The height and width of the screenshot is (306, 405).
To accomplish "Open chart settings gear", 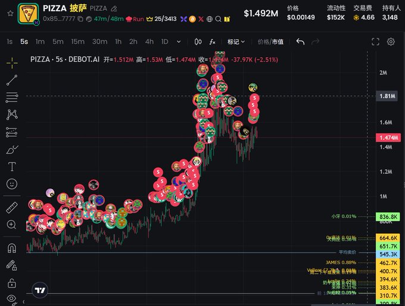I will pyautogui.click(x=391, y=42).
